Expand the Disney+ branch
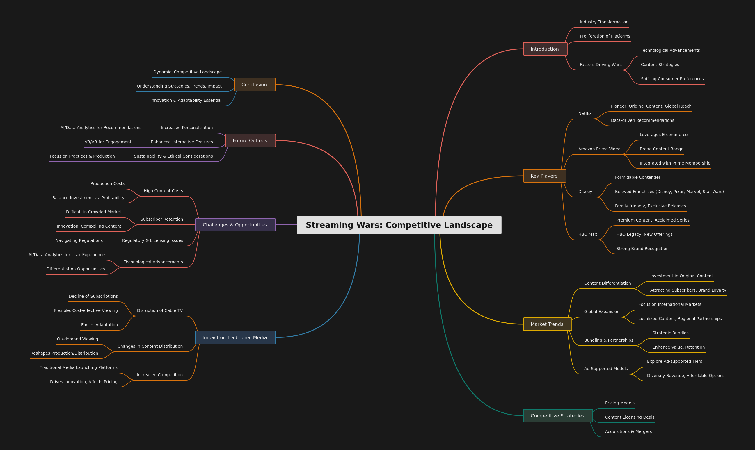The height and width of the screenshot is (450, 755). pyautogui.click(x=587, y=191)
